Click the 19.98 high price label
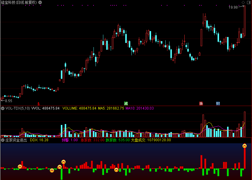The height and width of the screenshot is (180, 252). click(233, 7)
